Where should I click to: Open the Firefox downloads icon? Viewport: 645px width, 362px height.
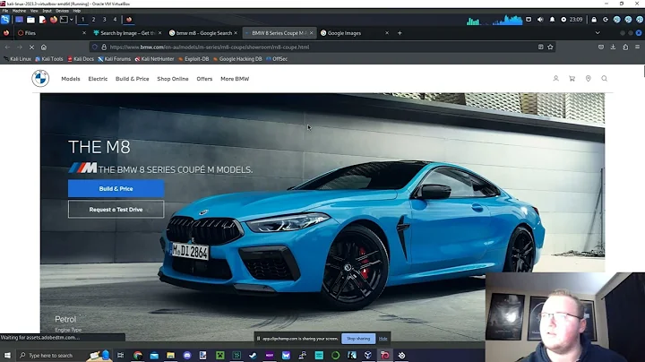click(x=613, y=47)
